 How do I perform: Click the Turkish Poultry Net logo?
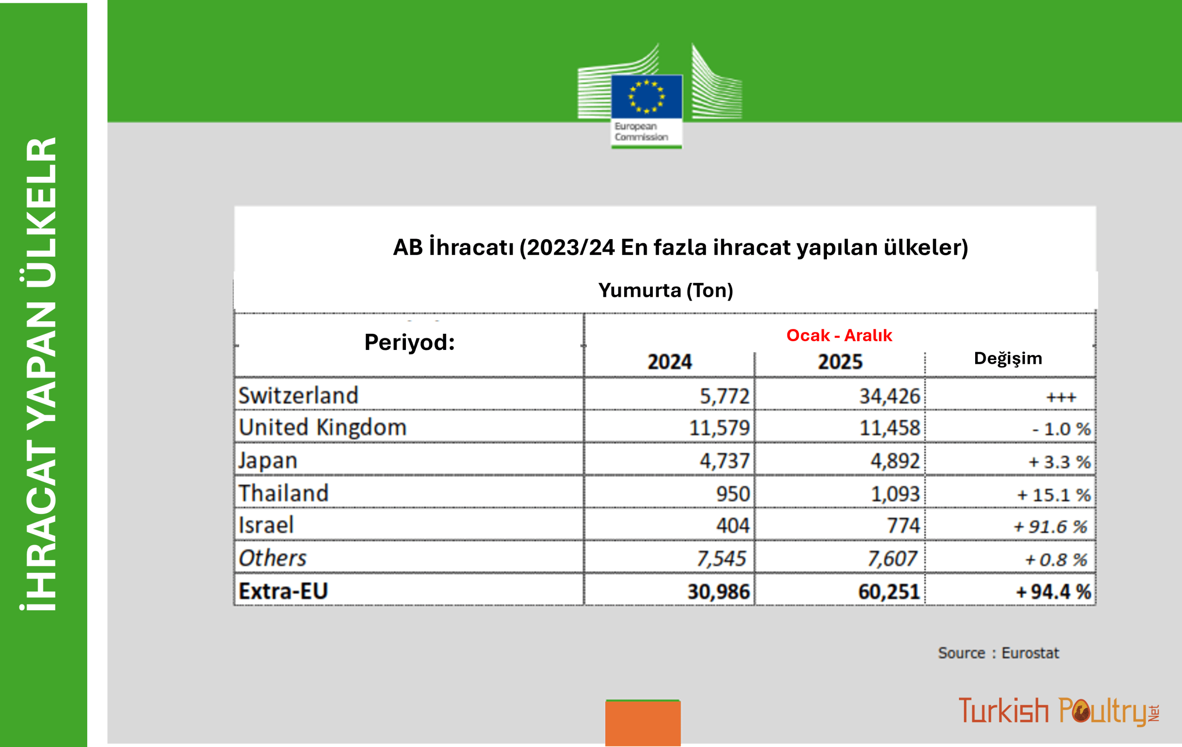coord(1059,711)
